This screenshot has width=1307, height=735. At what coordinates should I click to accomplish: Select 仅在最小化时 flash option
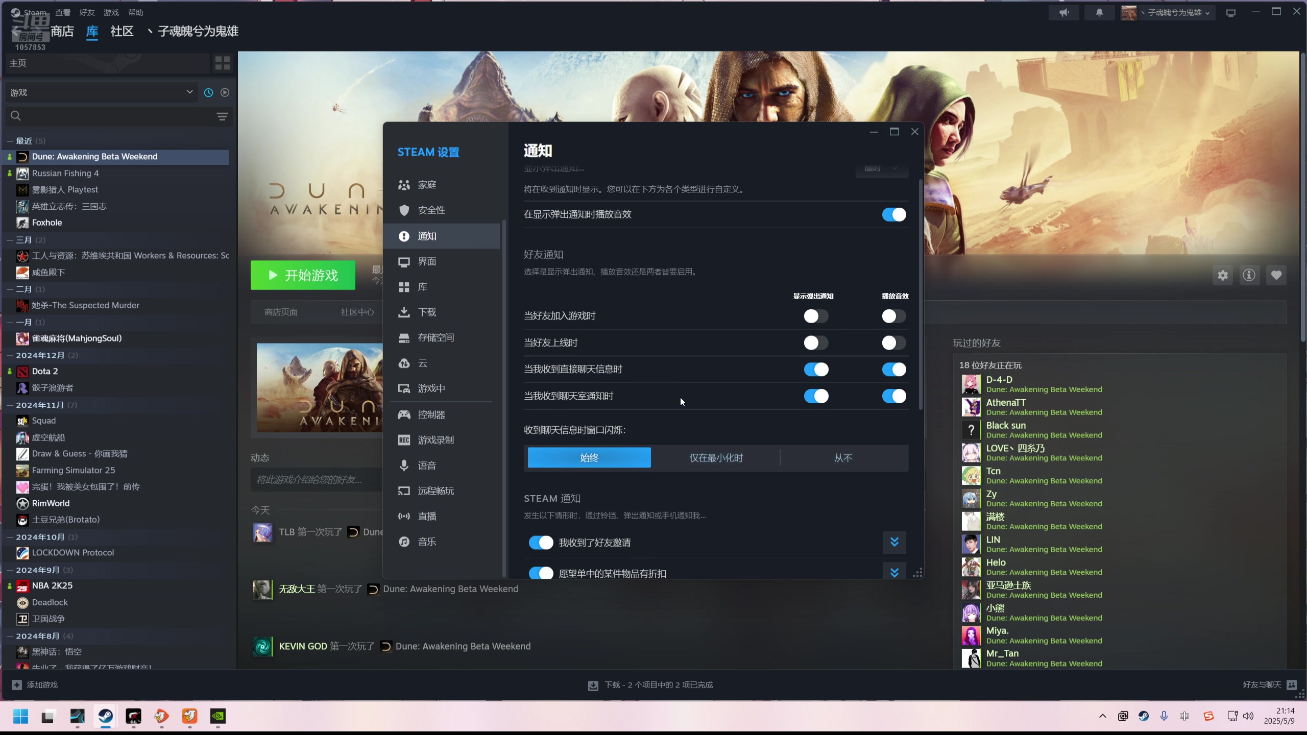(x=716, y=458)
